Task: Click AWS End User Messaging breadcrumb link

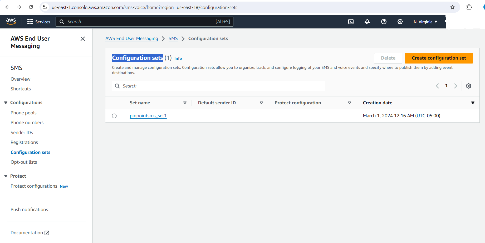Action: 132,38
